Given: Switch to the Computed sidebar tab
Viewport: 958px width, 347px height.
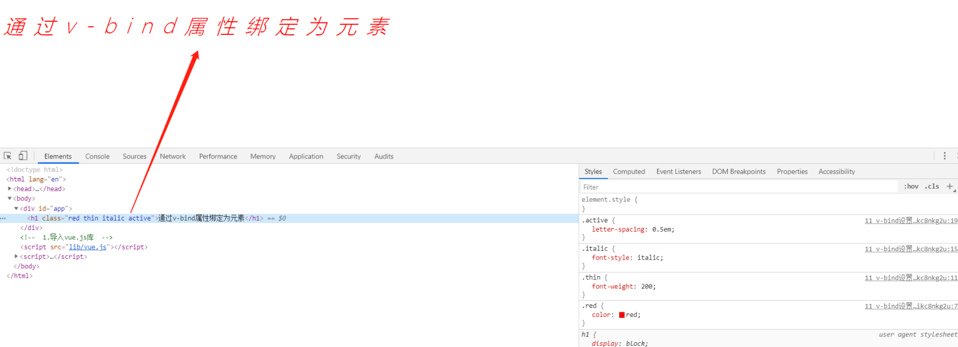Looking at the screenshot, I should [x=629, y=171].
